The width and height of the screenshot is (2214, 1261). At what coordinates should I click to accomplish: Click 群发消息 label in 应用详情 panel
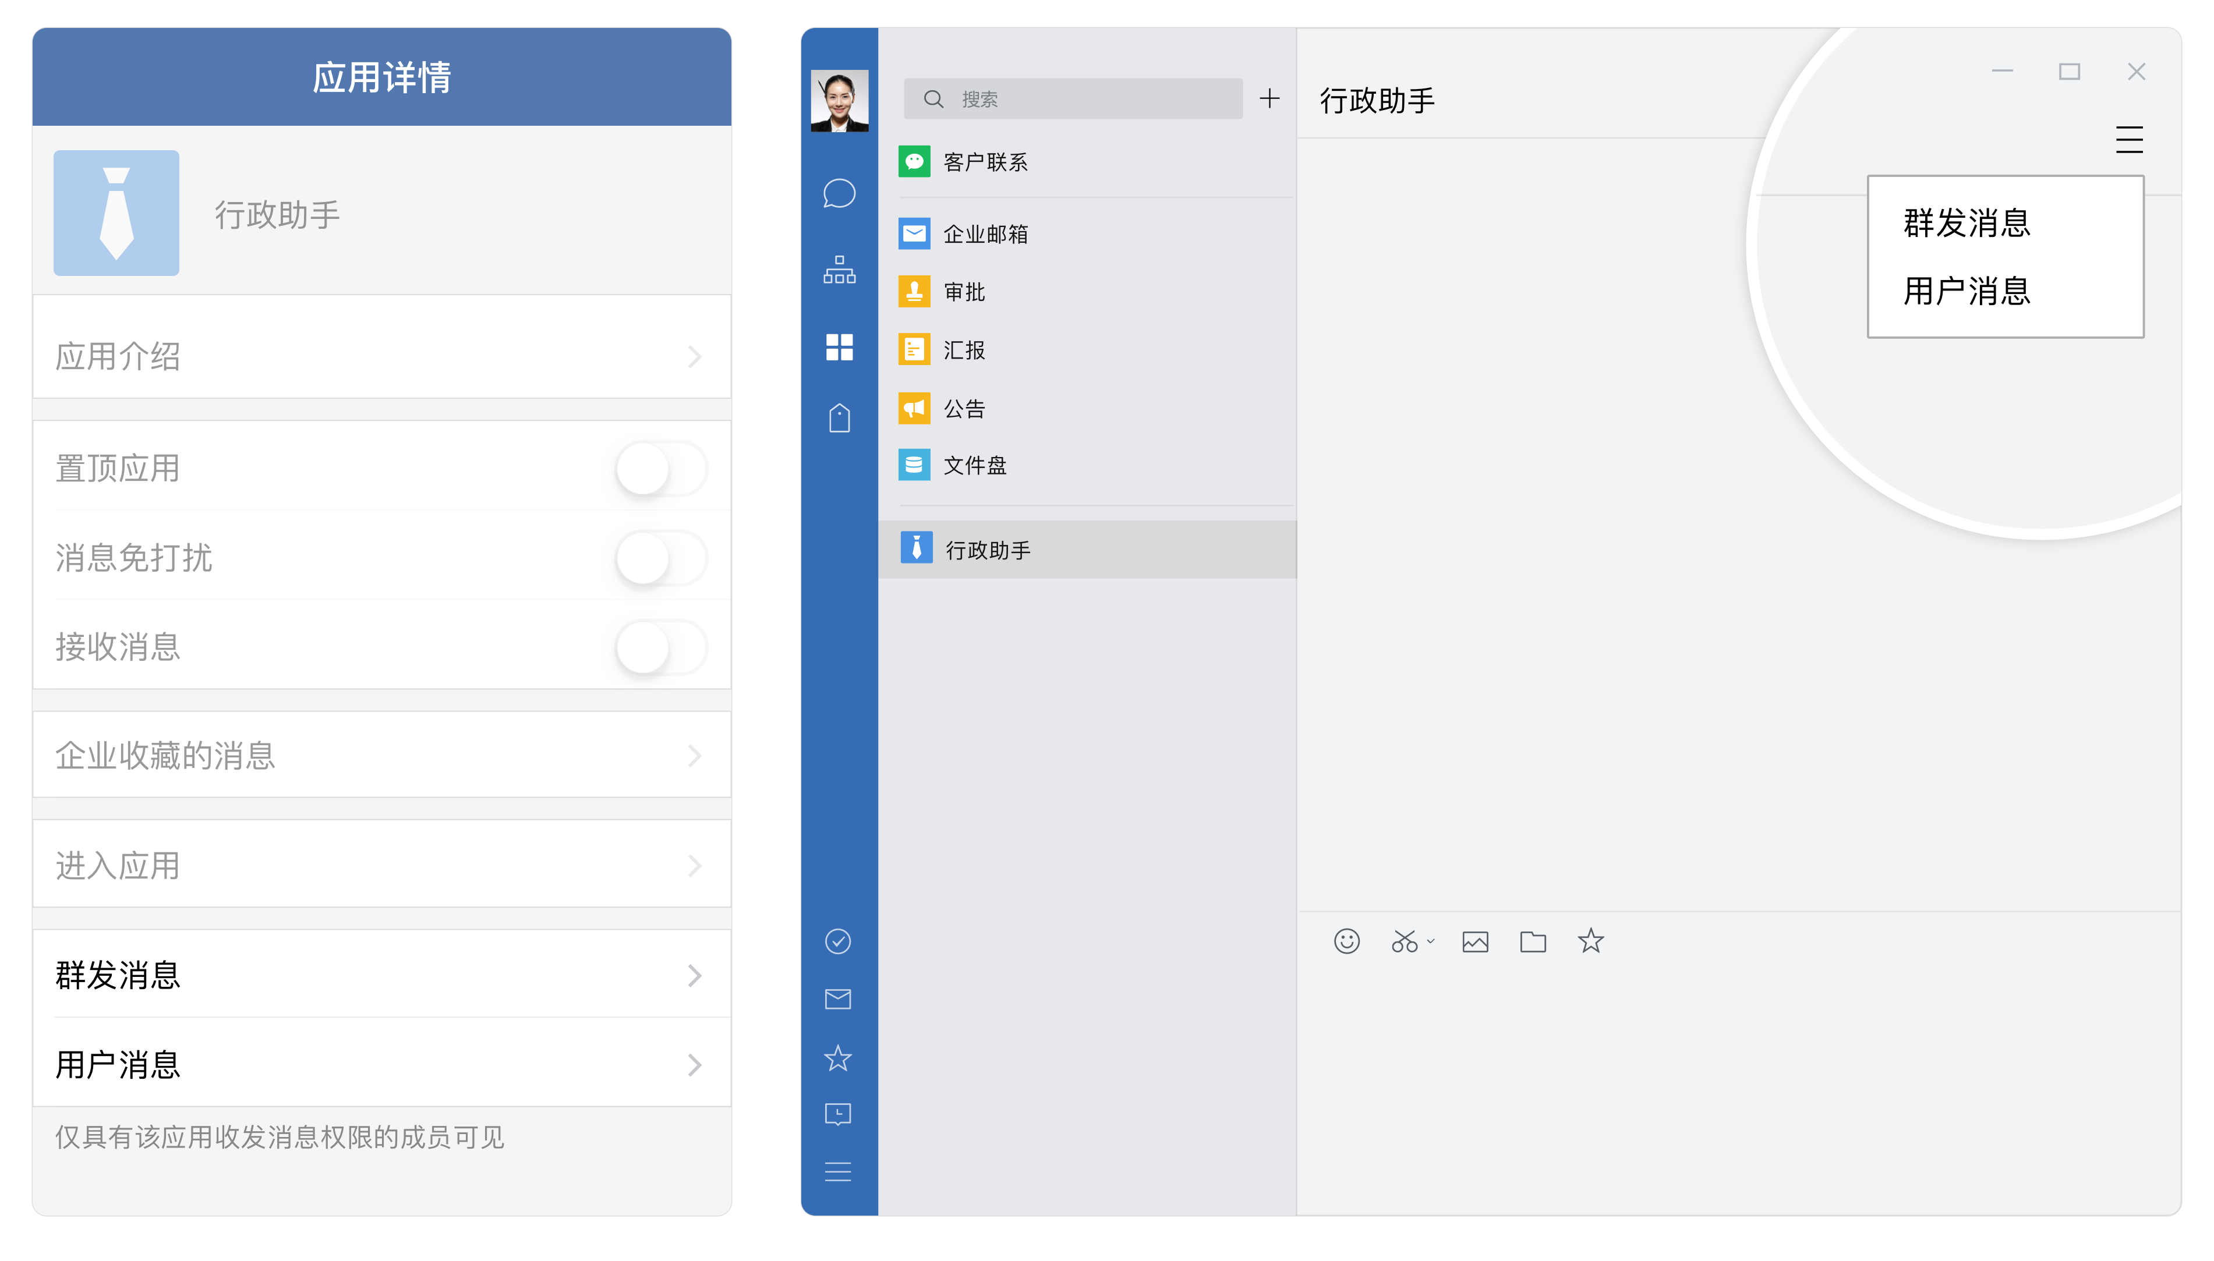point(118,976)
